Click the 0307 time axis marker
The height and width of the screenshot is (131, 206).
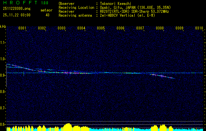click(140, 28)
